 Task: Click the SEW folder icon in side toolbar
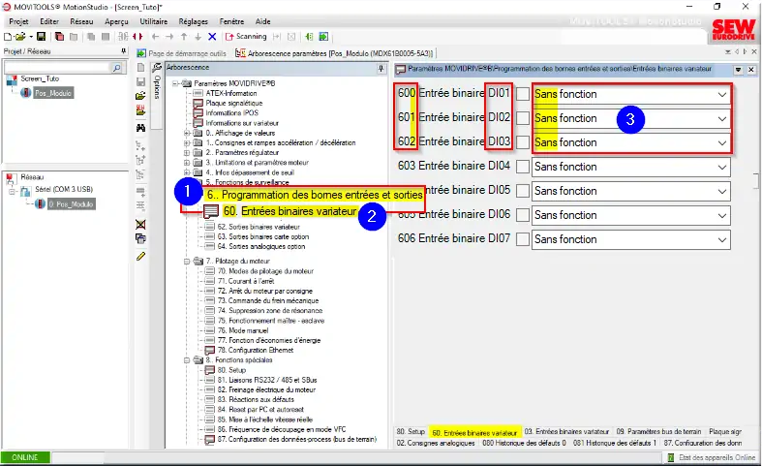(x=141, y=109)
